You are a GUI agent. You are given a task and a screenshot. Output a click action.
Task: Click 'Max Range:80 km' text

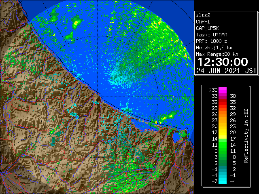217,54
